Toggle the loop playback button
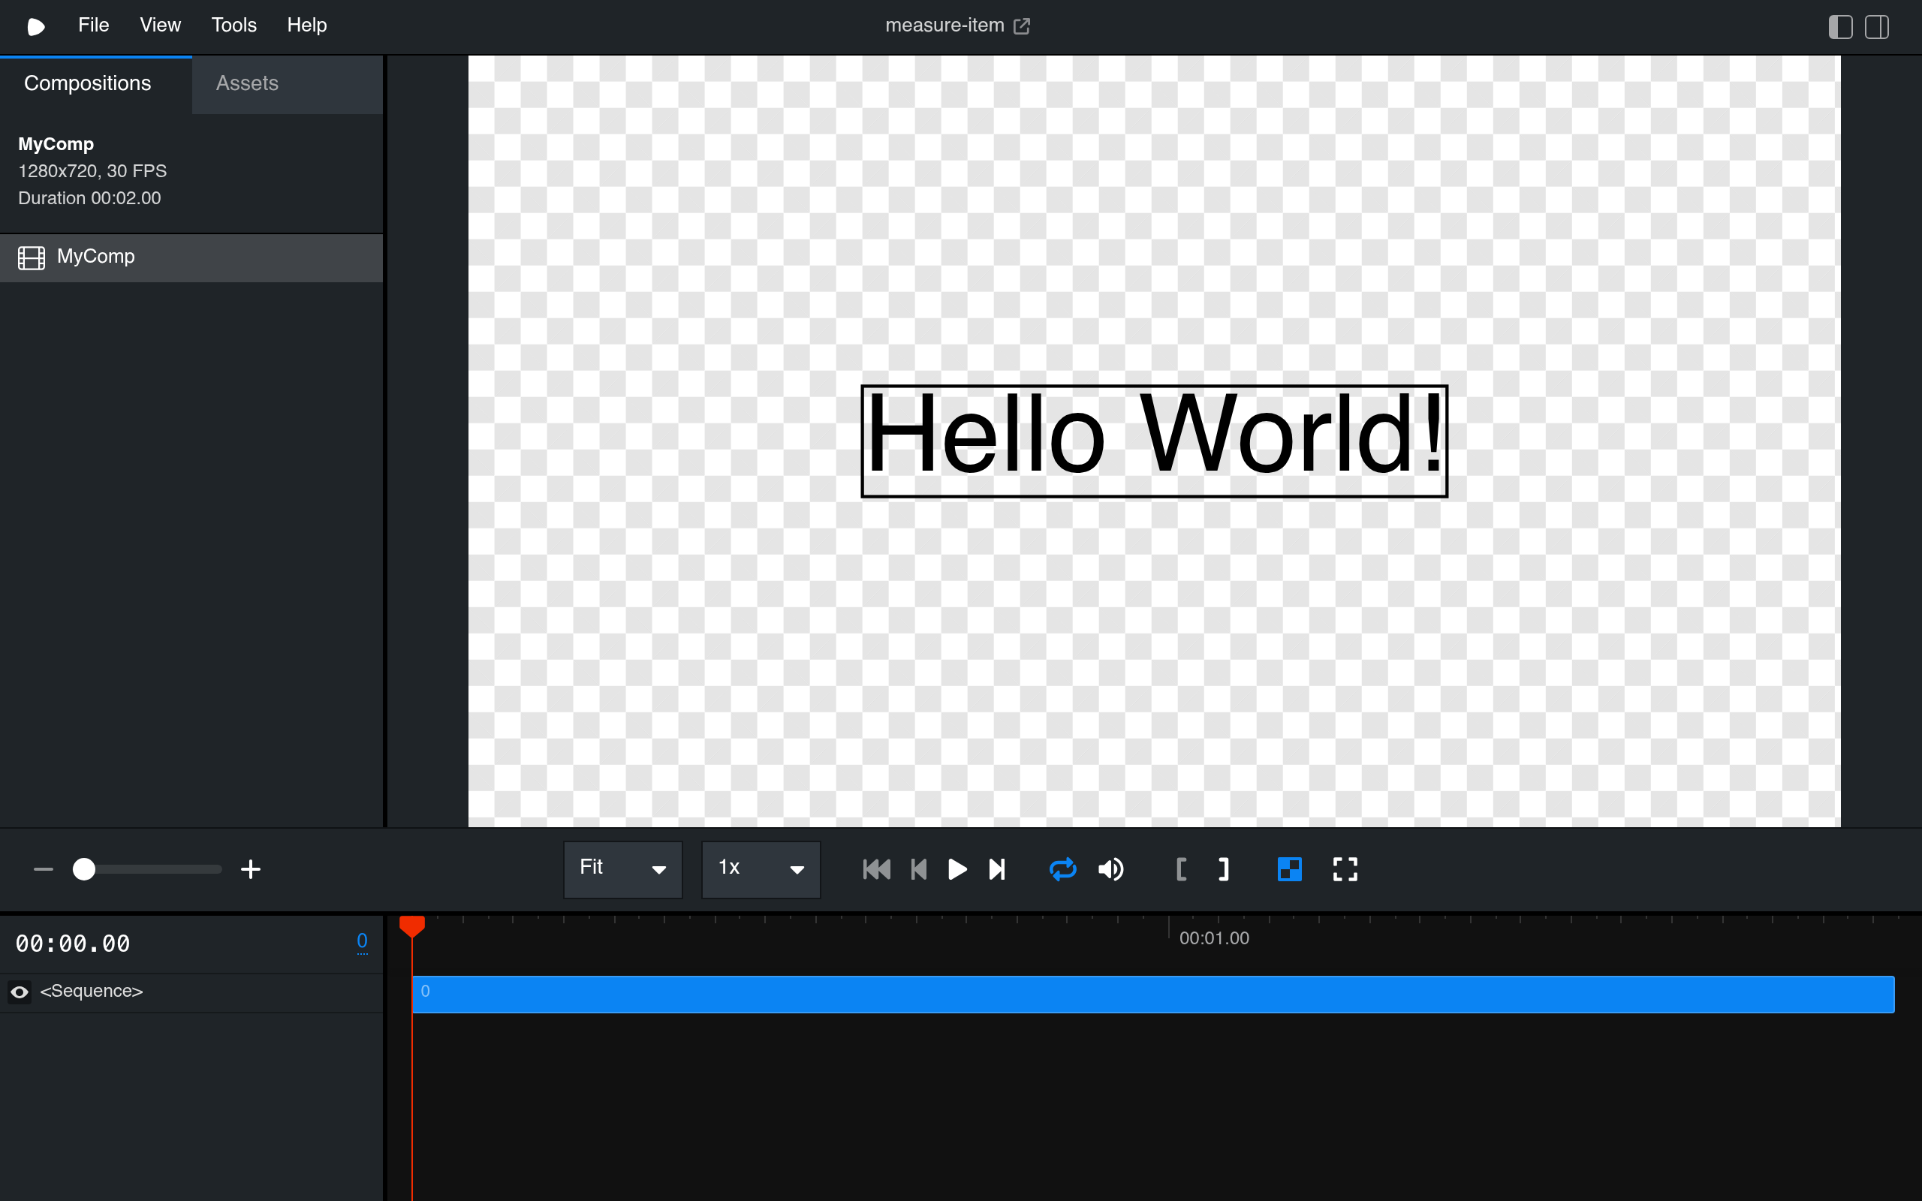Viewport: 1922px width, 1201px height. coord(1062,869)
